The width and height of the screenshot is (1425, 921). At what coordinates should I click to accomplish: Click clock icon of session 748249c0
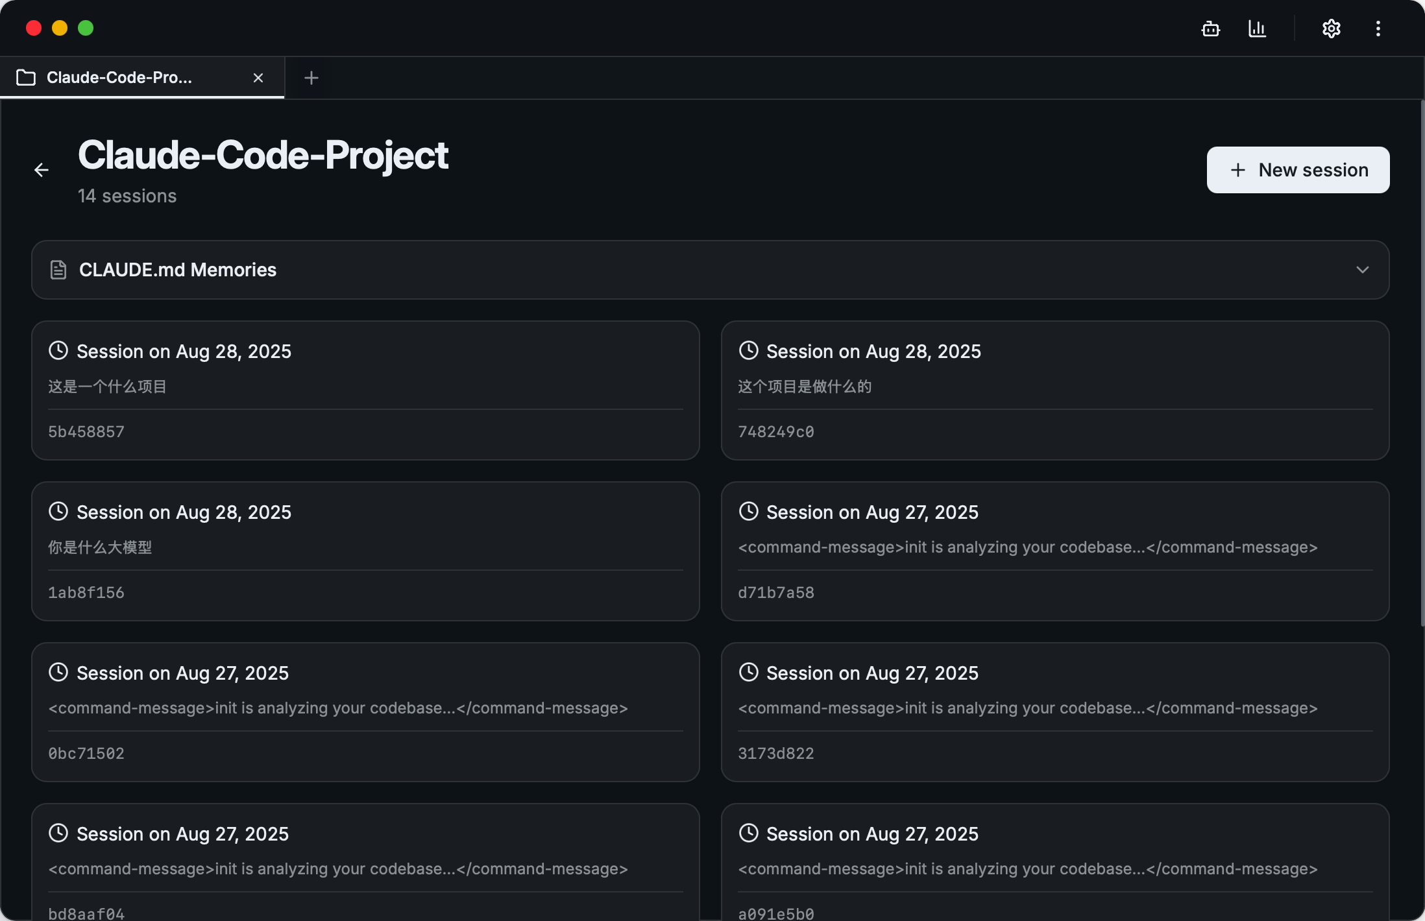coord(748,351)
